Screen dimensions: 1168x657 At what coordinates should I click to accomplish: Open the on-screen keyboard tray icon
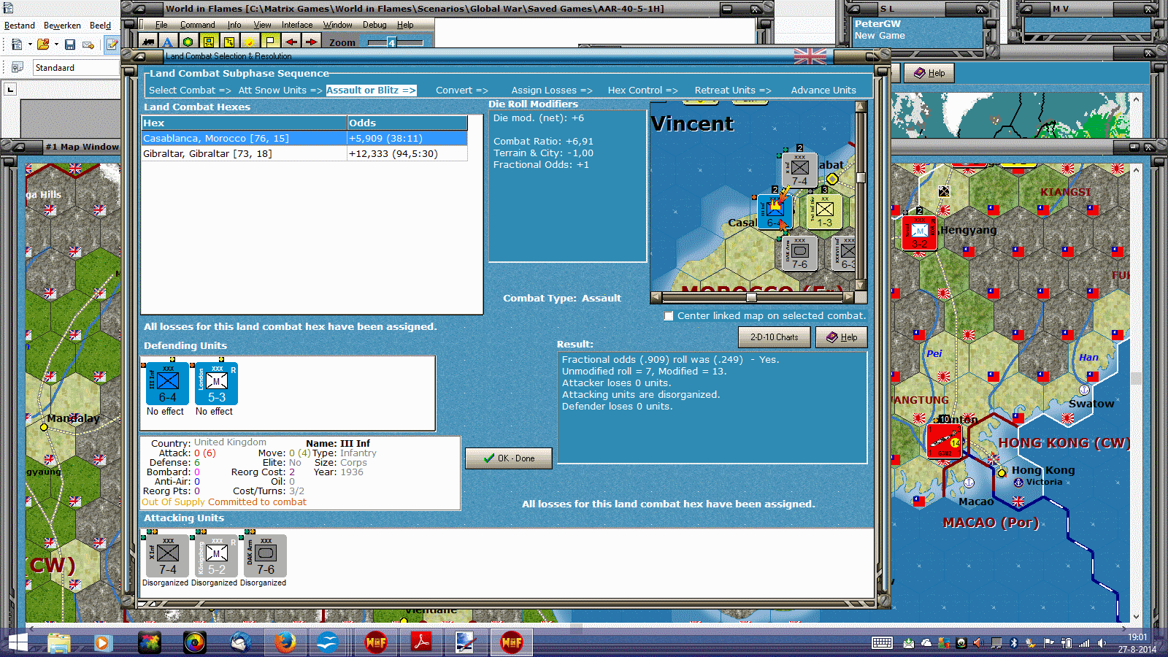pos(882,643)
